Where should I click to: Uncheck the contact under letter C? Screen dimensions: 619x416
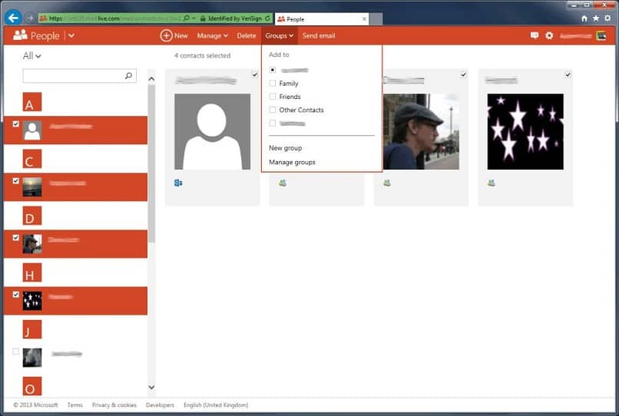(16, 181)
